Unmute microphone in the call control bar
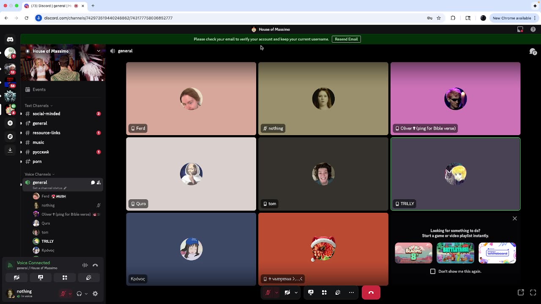Image resolution: width=541 pixels, height=304 pixels. (x=268, y=292)
